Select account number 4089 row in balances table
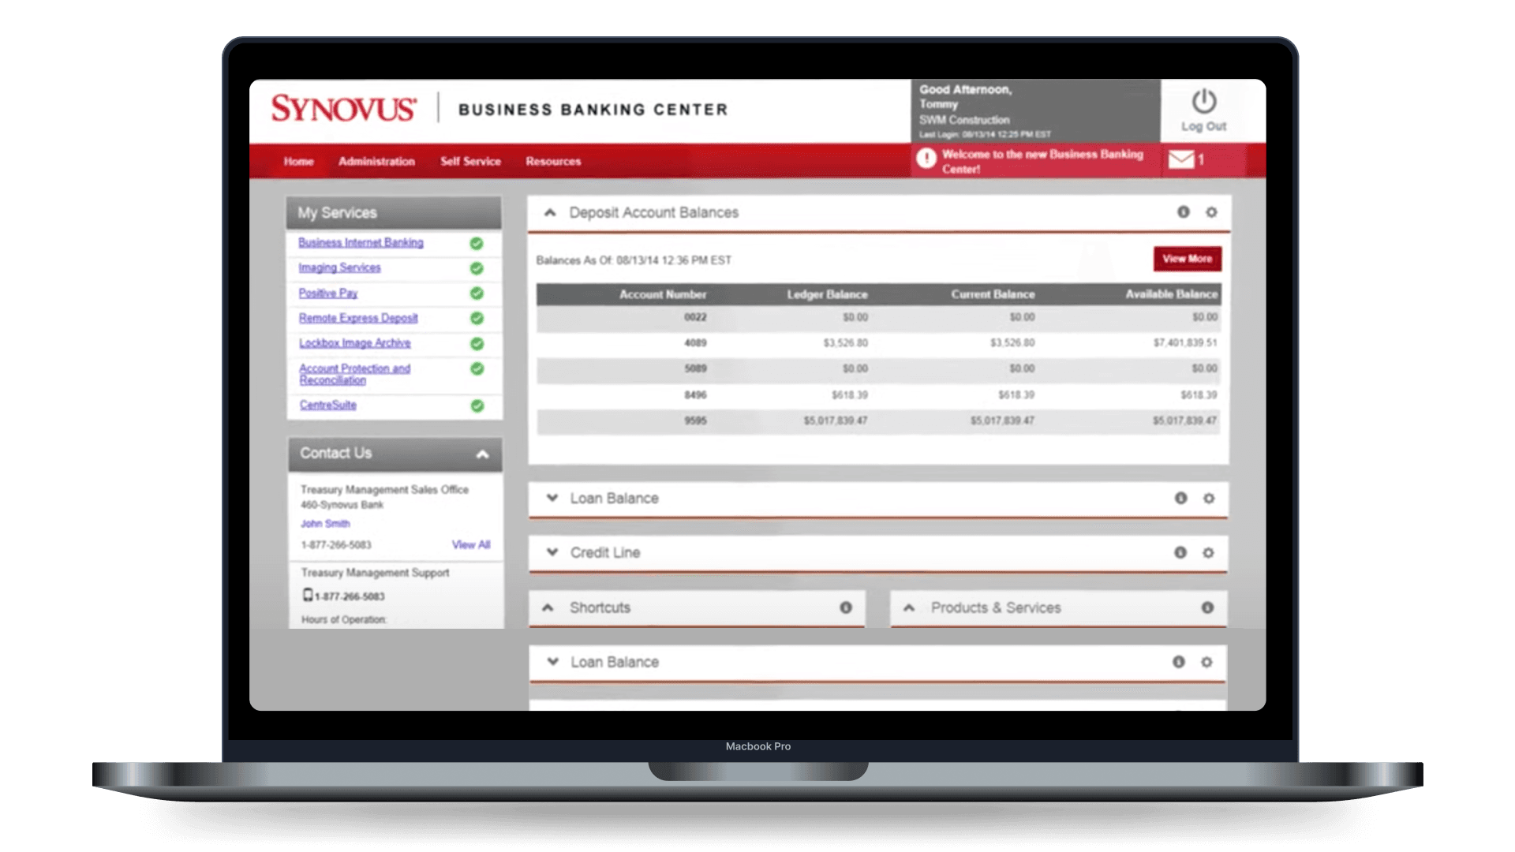 696,342
